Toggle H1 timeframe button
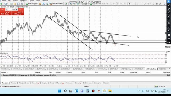This screenshot has height=96, width=171. coord(111,4)
